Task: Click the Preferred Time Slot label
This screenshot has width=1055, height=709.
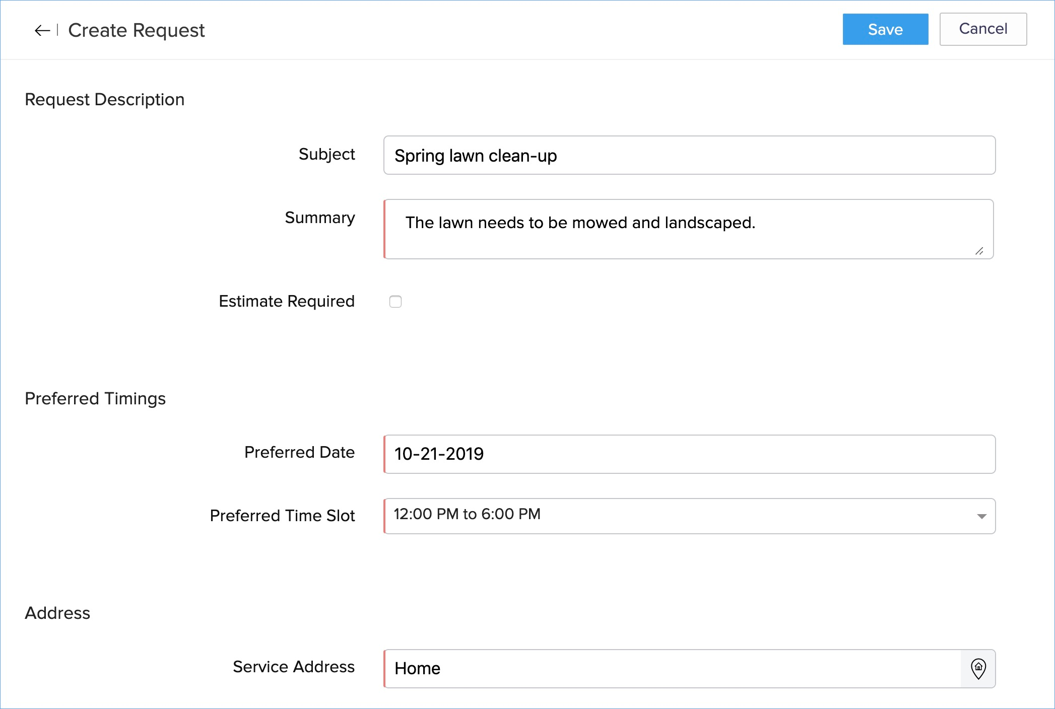Action: coord(282,516)
